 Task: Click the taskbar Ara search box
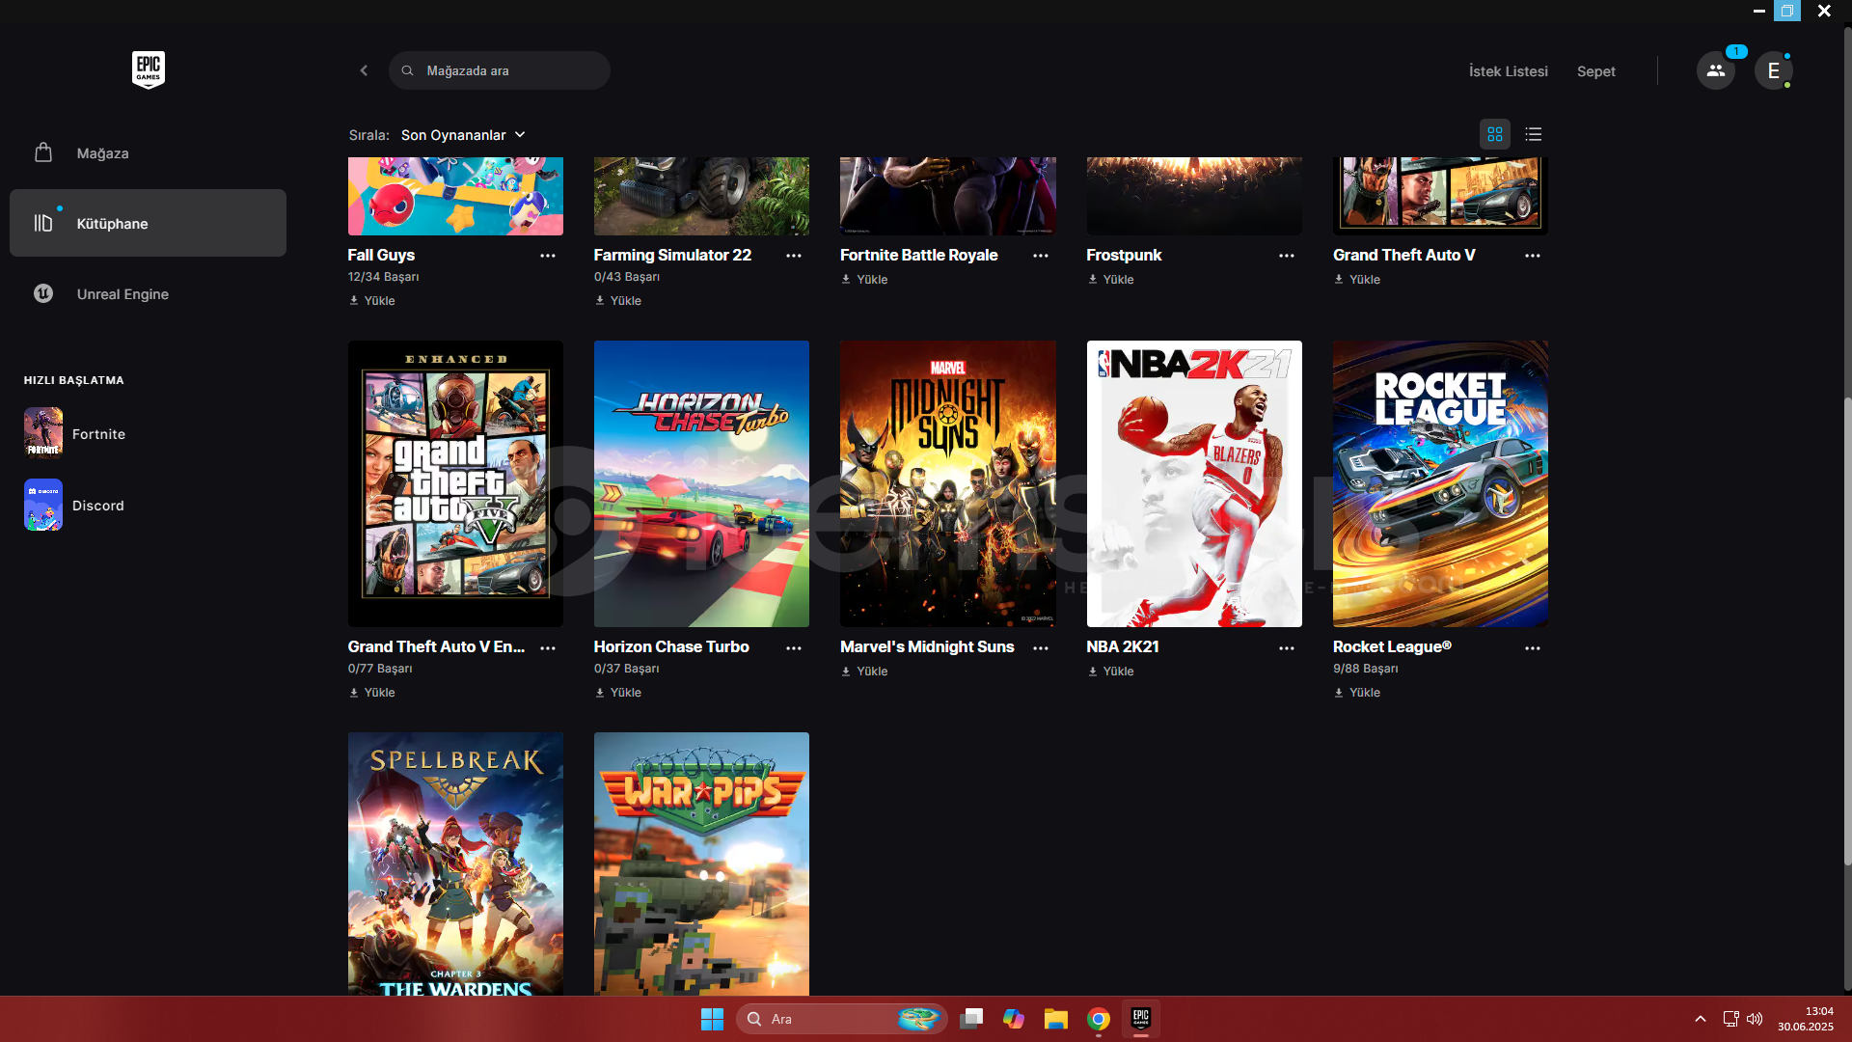[x=841, y=1019]
